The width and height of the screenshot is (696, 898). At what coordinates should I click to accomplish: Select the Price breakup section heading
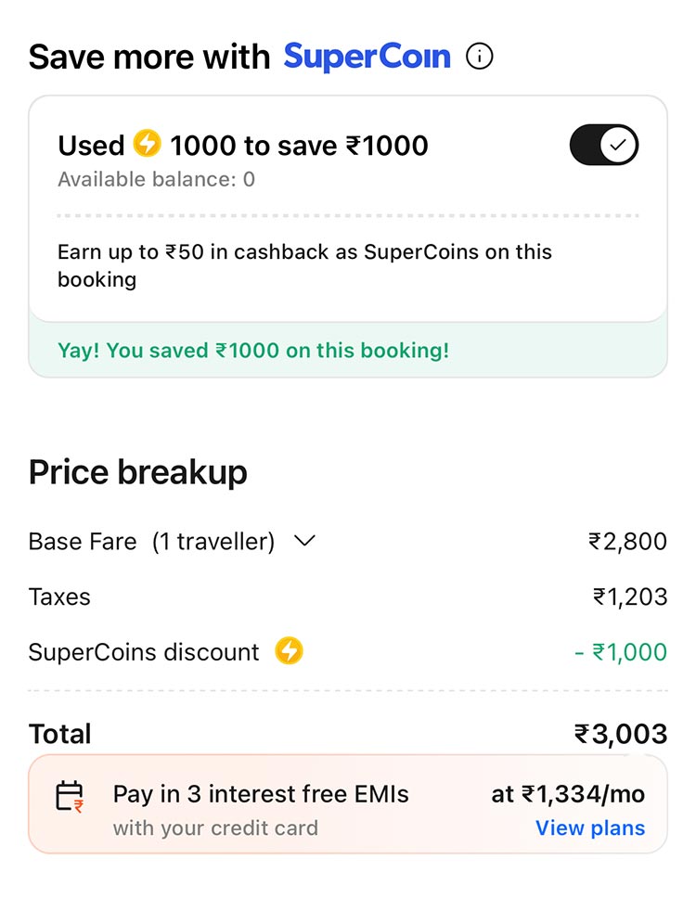(x=137, y=471)
